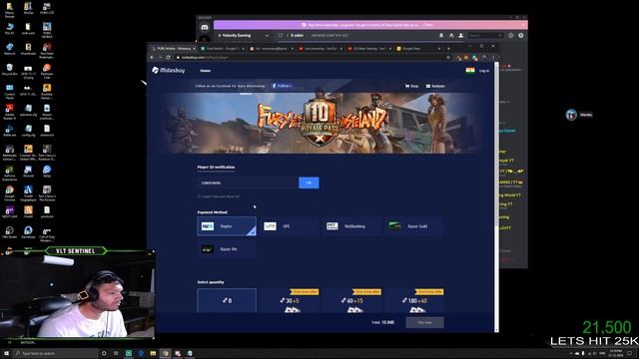Screen dimensions: 639x359
Task: Switch to the PUBG Mobile Midasbuy tab
Action: point(173,49)
